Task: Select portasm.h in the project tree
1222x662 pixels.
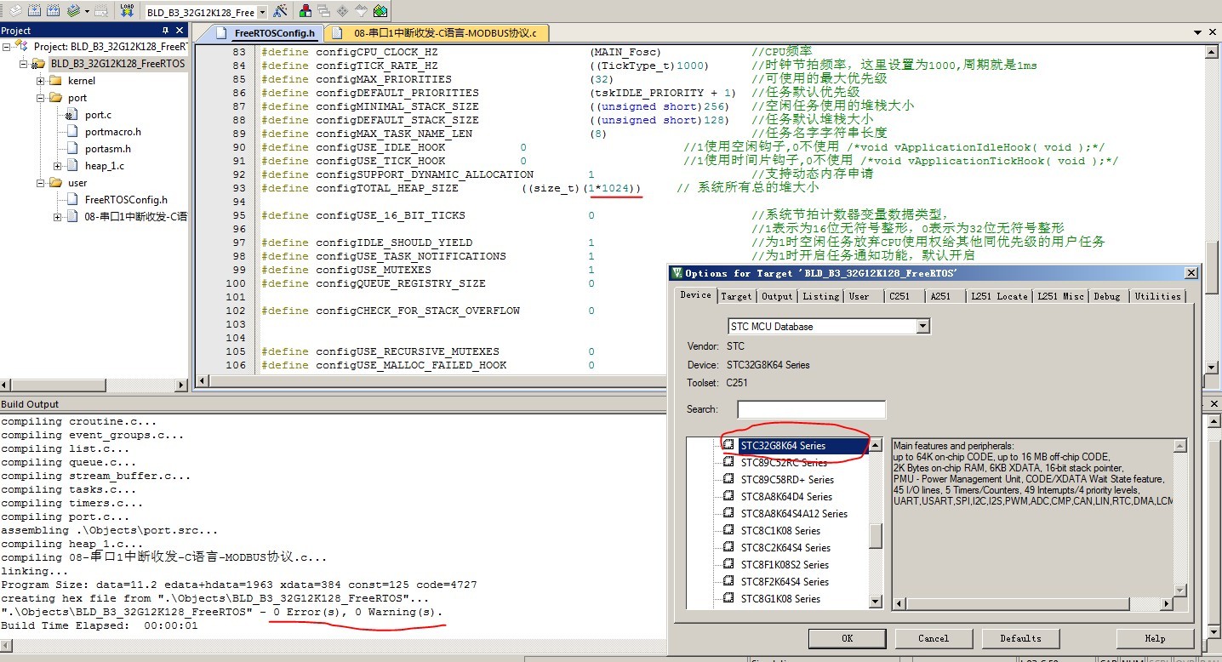Action: coord(108,148)
